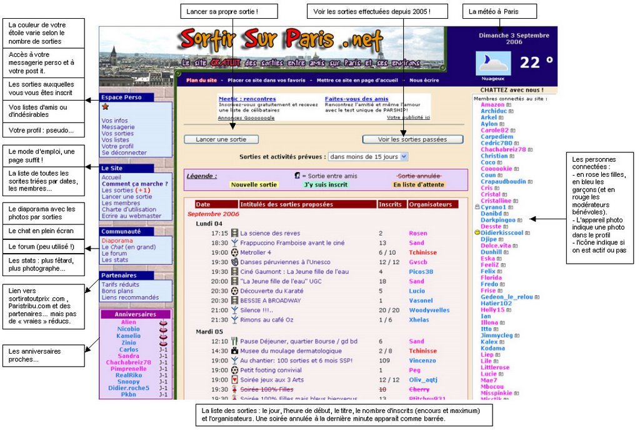
Task: Click the birthday cake icon beside Nicobio
Action: pos(163,329)
